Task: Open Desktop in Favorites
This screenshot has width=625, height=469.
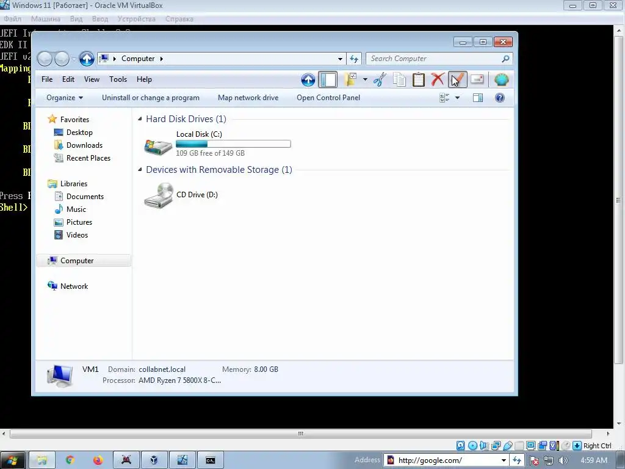Action: pyautogui.click(x=79, y=133)
